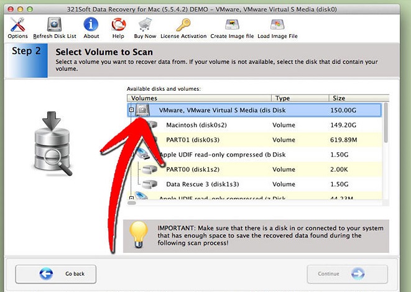Click the Continue button

[347, 274]
